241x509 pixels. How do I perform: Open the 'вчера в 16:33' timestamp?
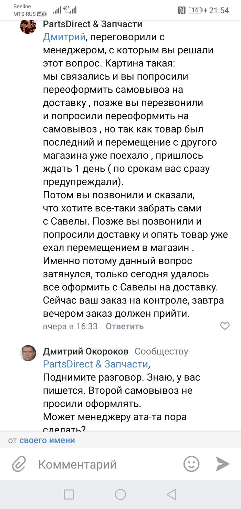pyautogui.click(x=70, y=326)
